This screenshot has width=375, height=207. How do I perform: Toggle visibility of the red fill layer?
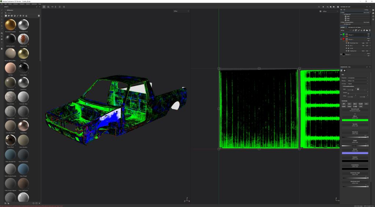click(341, 39)
